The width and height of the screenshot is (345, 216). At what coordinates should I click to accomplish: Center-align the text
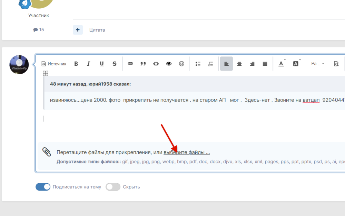pyautogui.click(x=239, y=64)
